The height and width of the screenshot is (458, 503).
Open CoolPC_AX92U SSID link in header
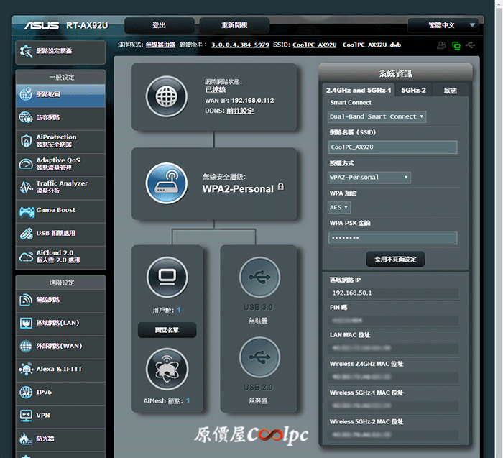click(315, 45)
